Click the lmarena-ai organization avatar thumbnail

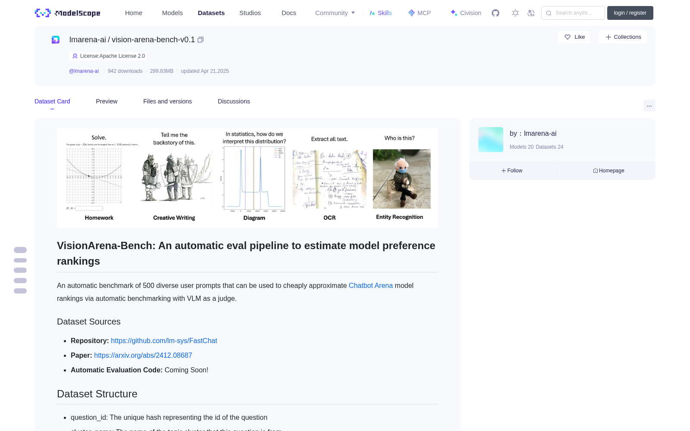point(491,140)
